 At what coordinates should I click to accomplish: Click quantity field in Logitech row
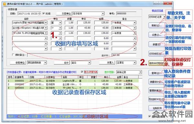[x=69, y=23]
